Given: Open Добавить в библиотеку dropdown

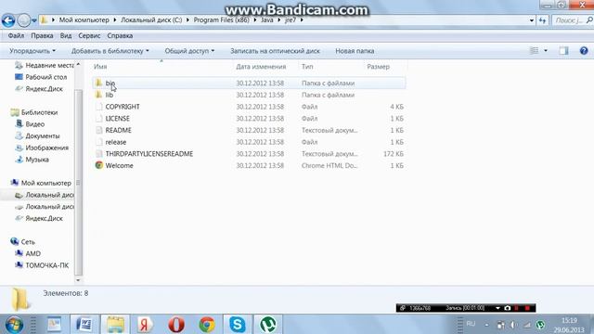Looking at the screenshot, I should click(110, 51).
